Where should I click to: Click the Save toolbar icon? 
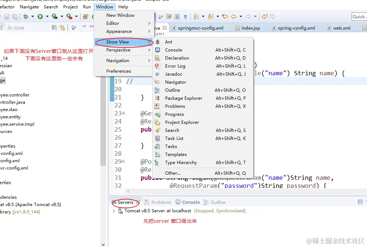[7, 16]
